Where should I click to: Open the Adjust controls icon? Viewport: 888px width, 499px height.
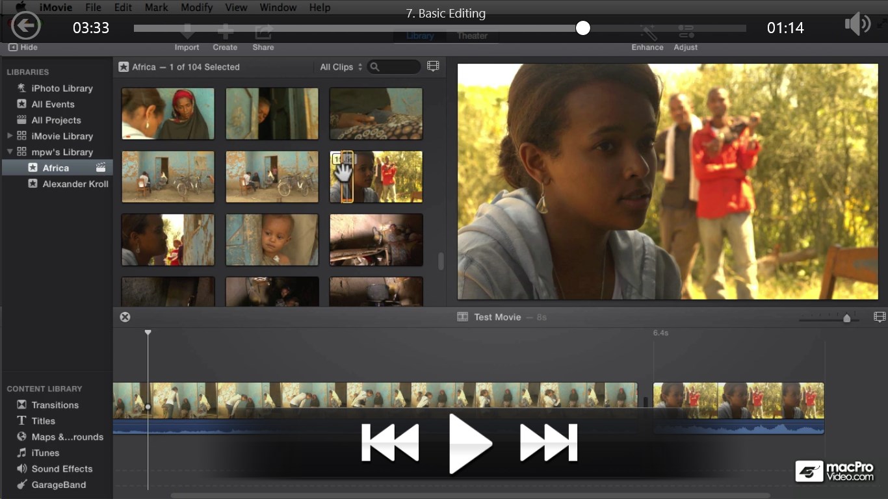point(686,32)
